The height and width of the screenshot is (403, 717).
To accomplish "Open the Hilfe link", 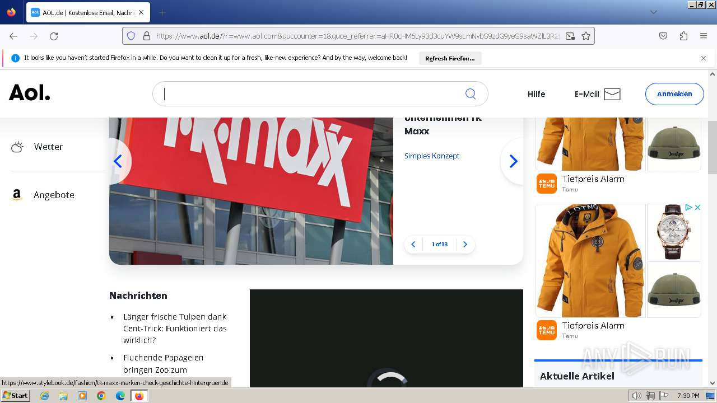I will click(x=536, y=94).
